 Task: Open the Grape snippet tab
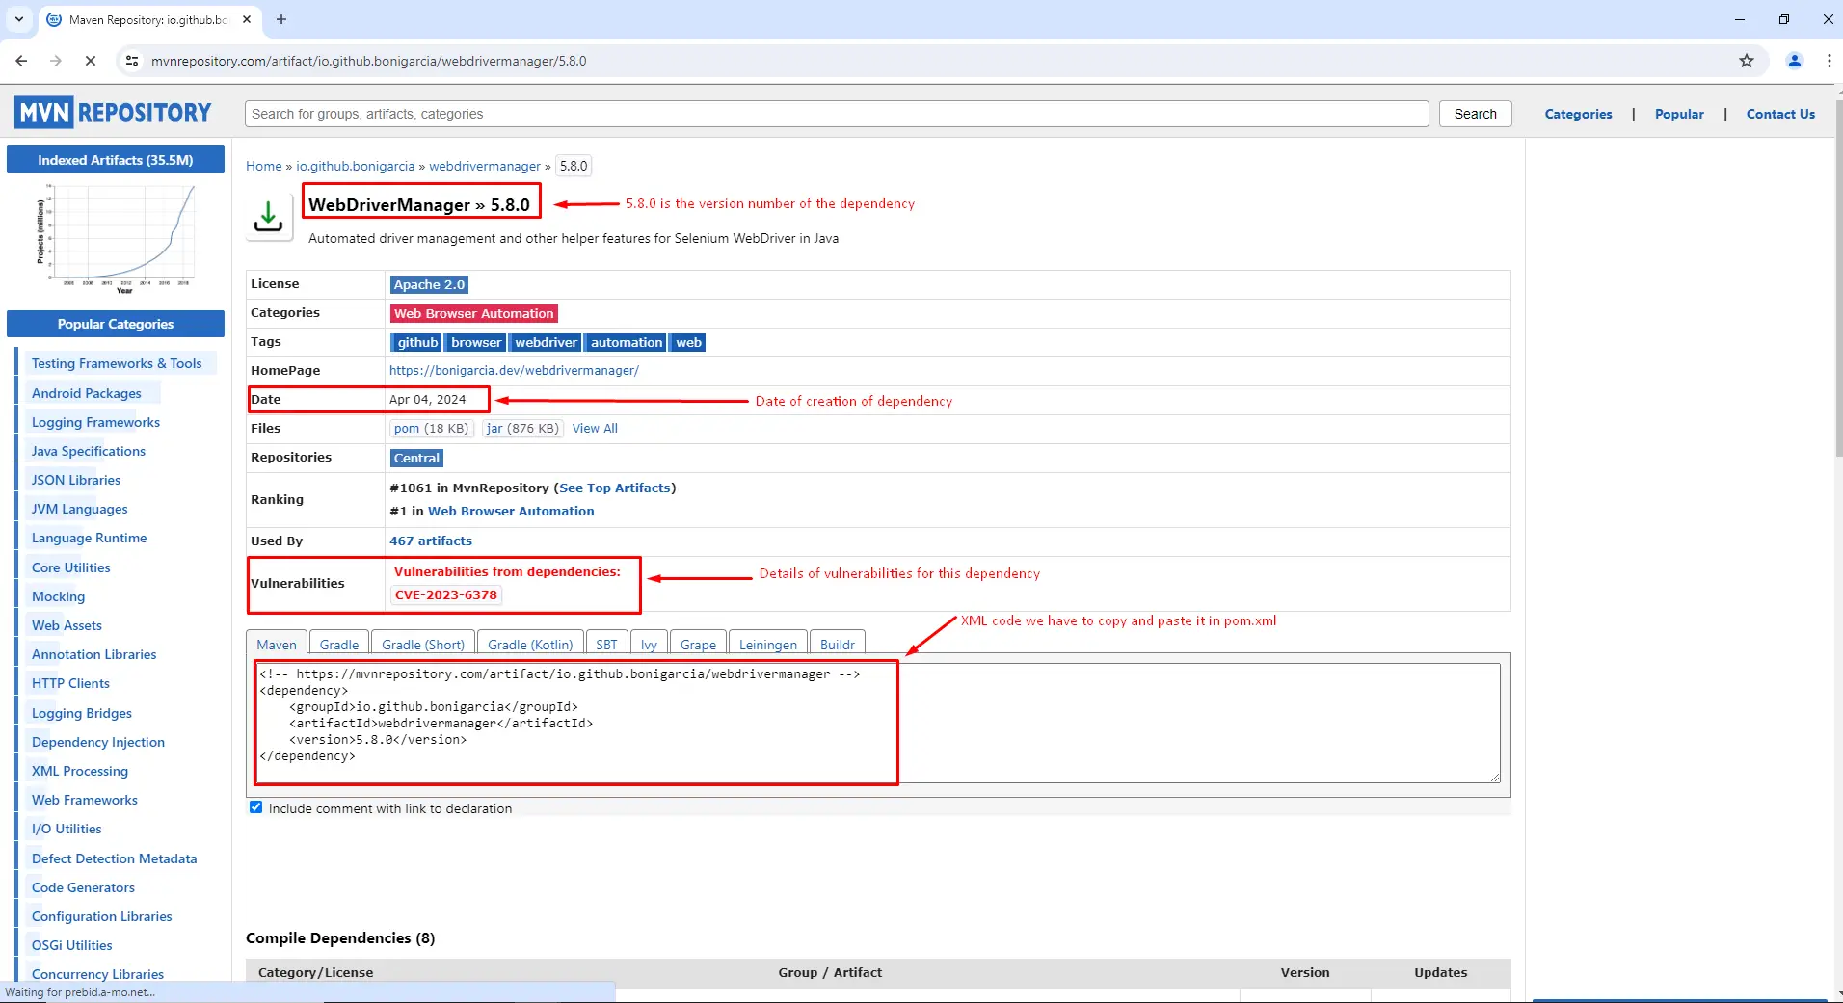[x=698, y=645]
